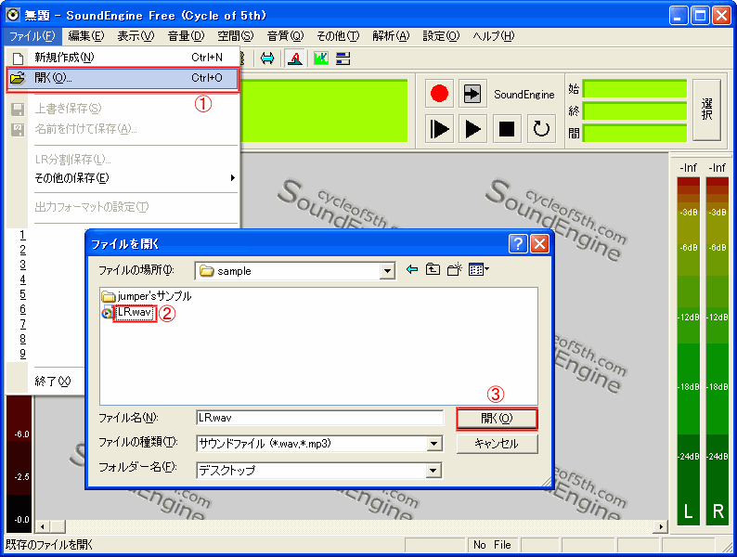Image resolution: width=737 pixels, height=557 pixels.
Task: Expand the ファイルの場所 location dropdown
Action: 388,271
